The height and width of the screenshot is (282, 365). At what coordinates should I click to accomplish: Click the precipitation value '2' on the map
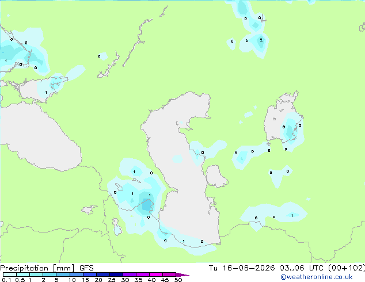(261, 40)
